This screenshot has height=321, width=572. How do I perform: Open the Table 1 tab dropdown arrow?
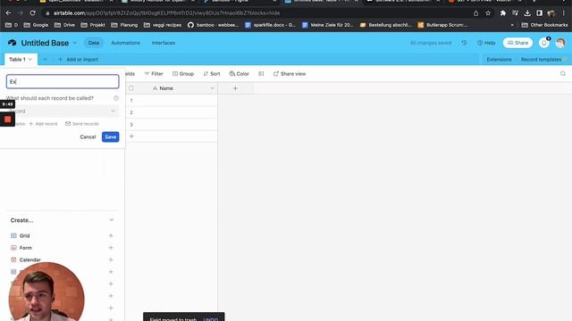29,60
